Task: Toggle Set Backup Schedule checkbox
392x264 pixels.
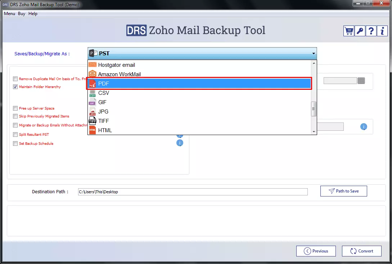Action: [15, 143]
